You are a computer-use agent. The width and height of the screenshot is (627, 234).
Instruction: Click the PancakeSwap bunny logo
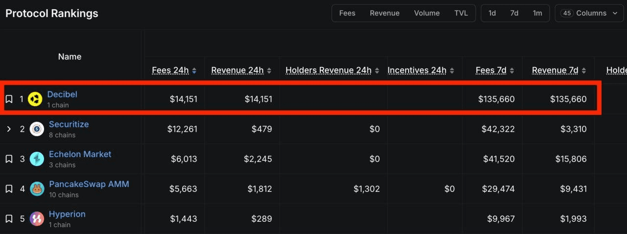37,189
